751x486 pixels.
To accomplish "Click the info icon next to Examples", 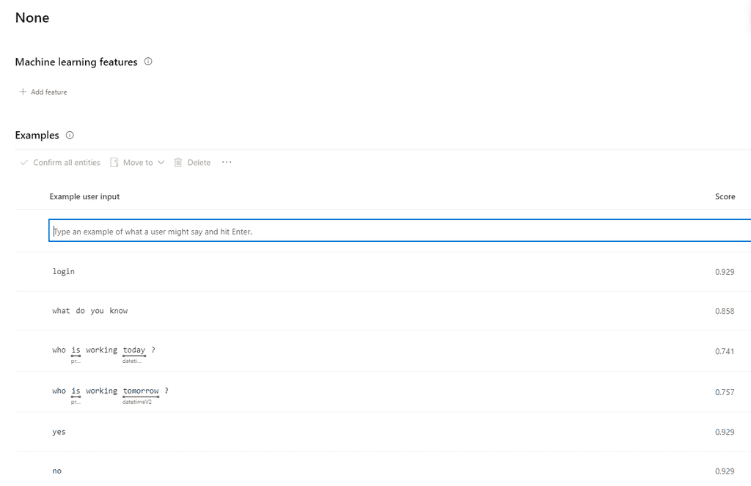I will [x=70, y=136].
